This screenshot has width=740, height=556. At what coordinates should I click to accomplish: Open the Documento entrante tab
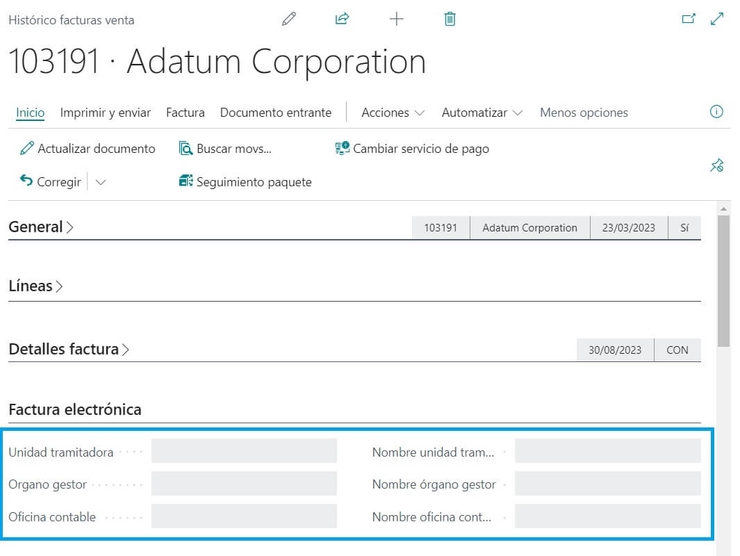(275, 113)
